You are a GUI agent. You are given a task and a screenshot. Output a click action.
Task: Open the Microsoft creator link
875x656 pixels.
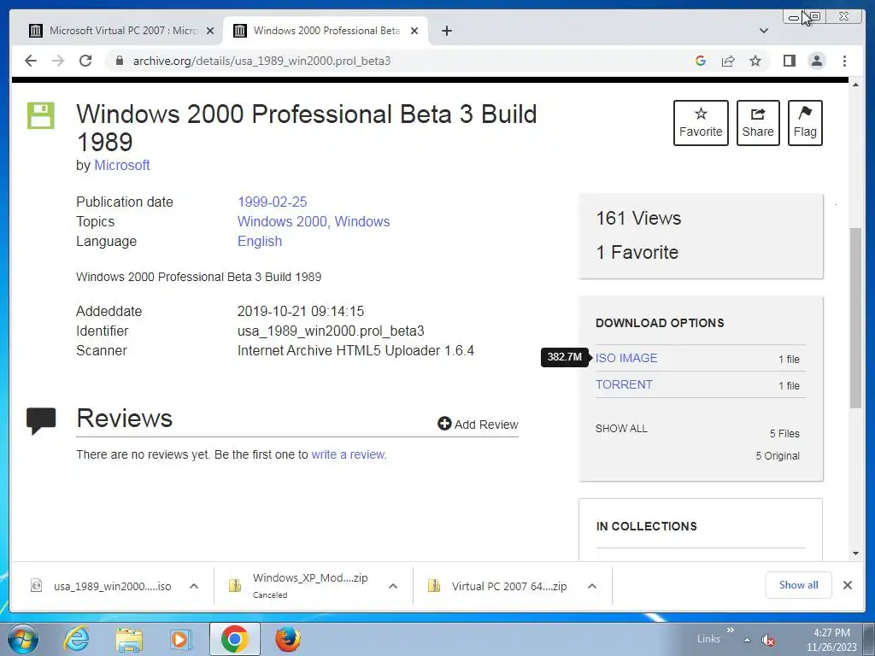121,165
